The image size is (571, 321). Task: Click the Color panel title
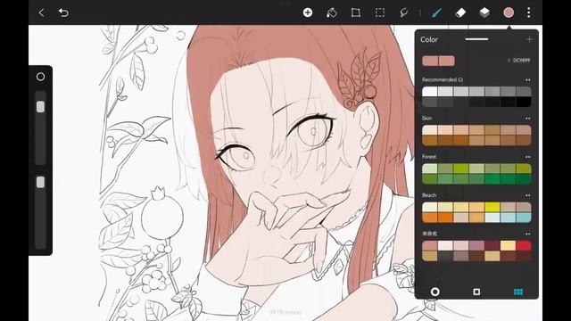(x=429, y=39)
